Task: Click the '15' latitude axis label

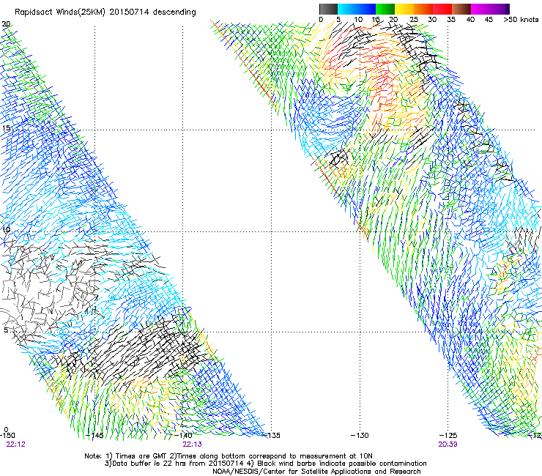Action: point(6,128)
